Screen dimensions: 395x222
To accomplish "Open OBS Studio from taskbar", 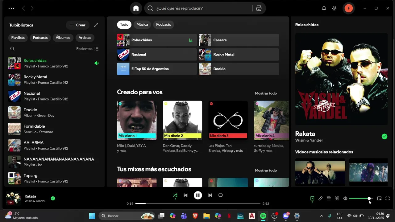I will (274, 216).
